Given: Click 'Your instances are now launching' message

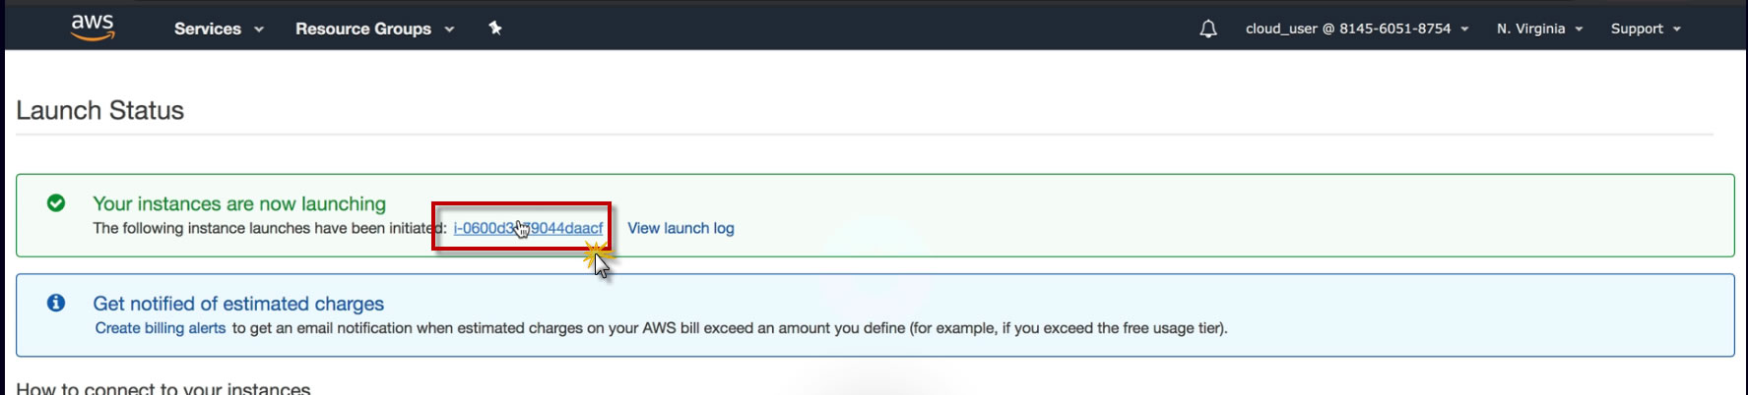Looking at the screenshot, I should tap(239, 203).
